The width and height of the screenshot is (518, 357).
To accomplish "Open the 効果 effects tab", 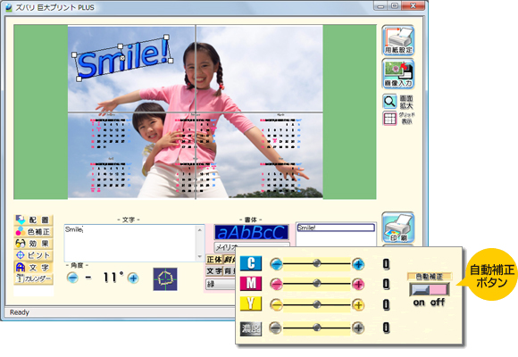I will (34, 244).
